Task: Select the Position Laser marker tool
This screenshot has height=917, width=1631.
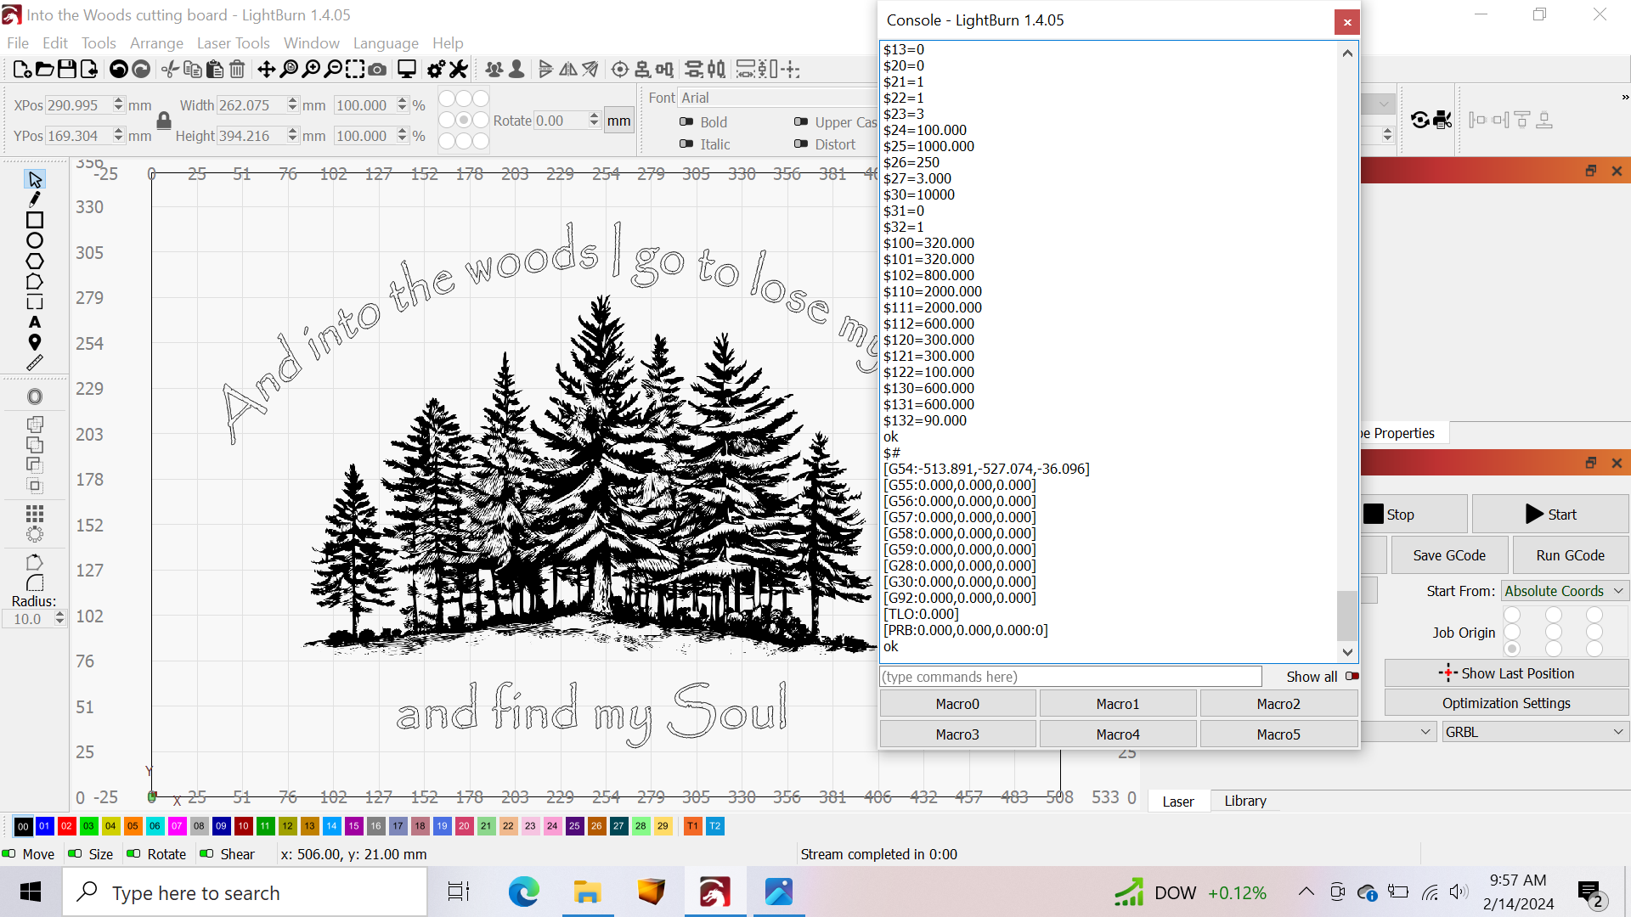Action: coord(35,342)
